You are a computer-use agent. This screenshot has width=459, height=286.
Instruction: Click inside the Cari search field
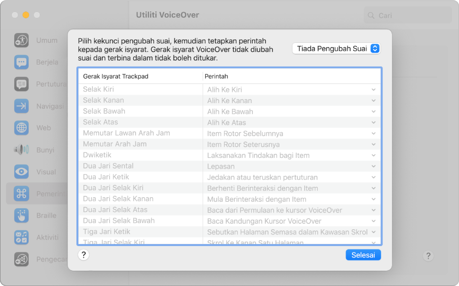[x=408, y=15]
